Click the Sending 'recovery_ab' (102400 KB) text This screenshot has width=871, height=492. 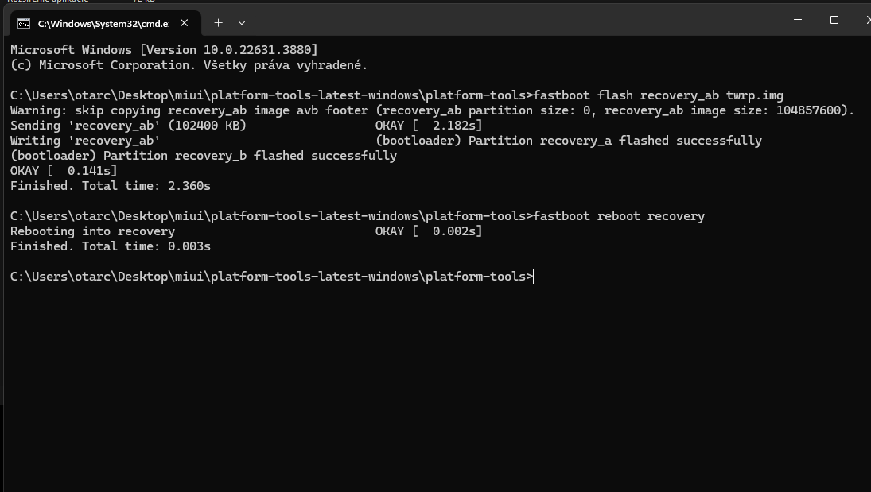pyautogui.click(x=128, y=126)
